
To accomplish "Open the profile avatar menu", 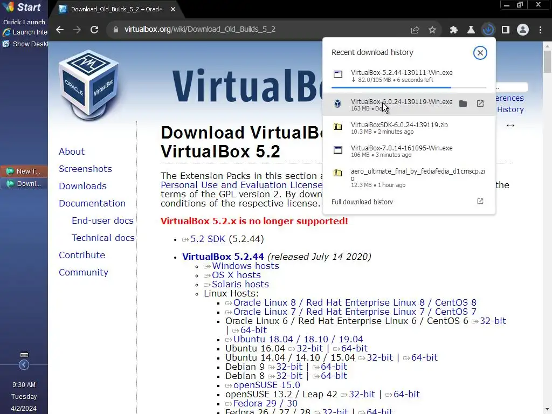I will click(x=523, y=30).
